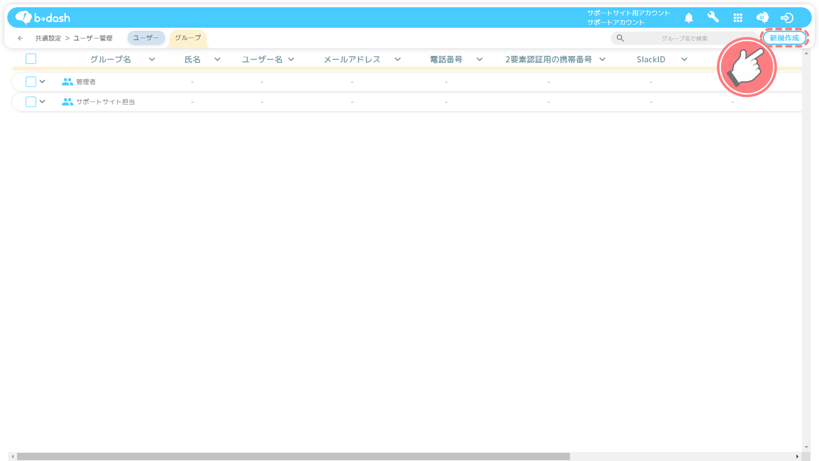Open the 電話番号 column dropdown
The image size is (819, 461).
click(480, 59)
